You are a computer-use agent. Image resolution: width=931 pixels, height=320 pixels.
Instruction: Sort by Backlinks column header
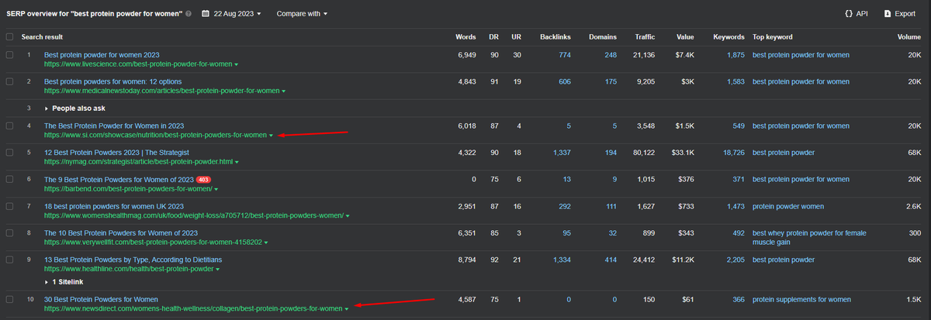point(555,37)
